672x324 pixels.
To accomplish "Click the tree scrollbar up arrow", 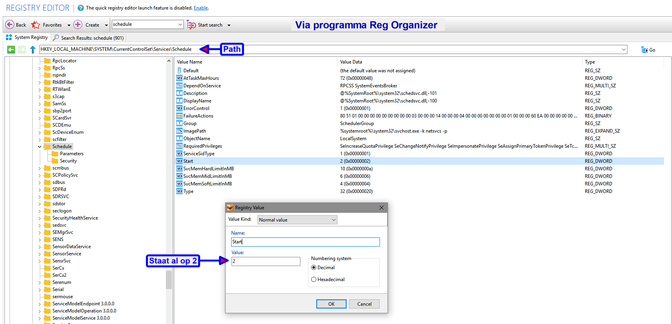I will tap(169, 61).
